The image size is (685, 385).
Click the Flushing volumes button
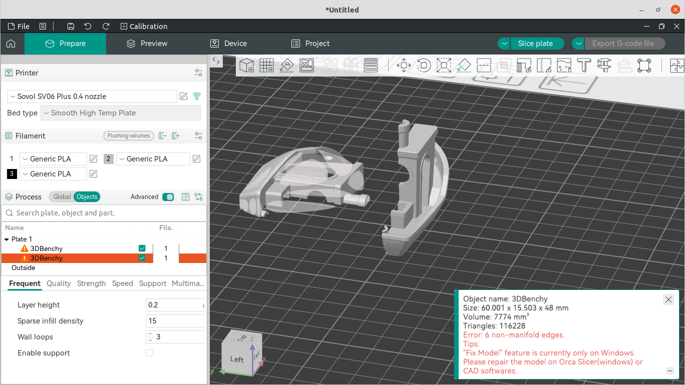[x=129, y=136]
